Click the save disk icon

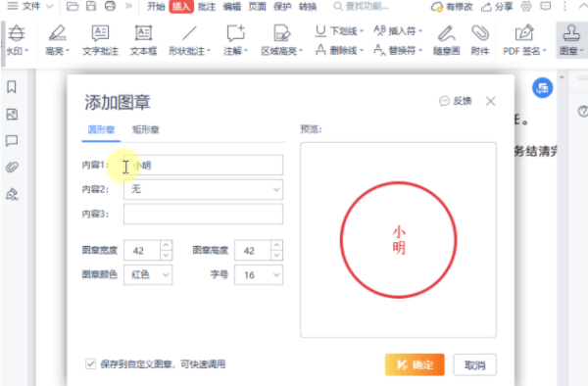pyautogui.click(x=91, y=7)
